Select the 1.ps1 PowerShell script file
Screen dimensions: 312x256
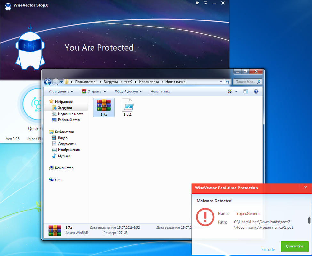click(x=128, y=108)
